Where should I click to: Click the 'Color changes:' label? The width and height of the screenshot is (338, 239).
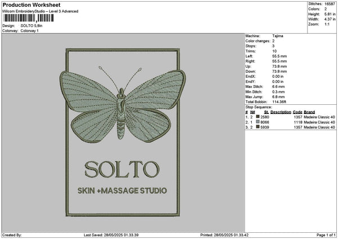click(258, 41)
